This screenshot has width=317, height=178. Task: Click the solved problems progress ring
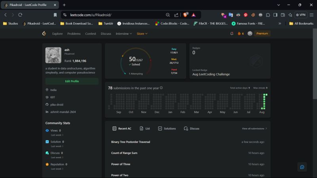pos(136,62)
